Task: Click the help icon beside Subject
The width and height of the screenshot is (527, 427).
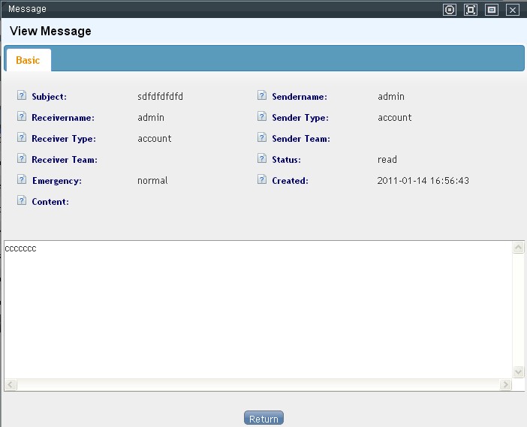Action: coord(21,96)
